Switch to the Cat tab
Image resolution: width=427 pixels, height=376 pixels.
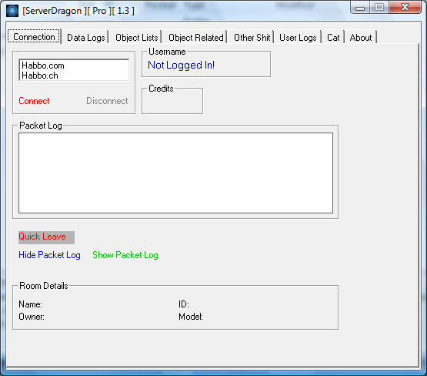[x=333, y=37]
